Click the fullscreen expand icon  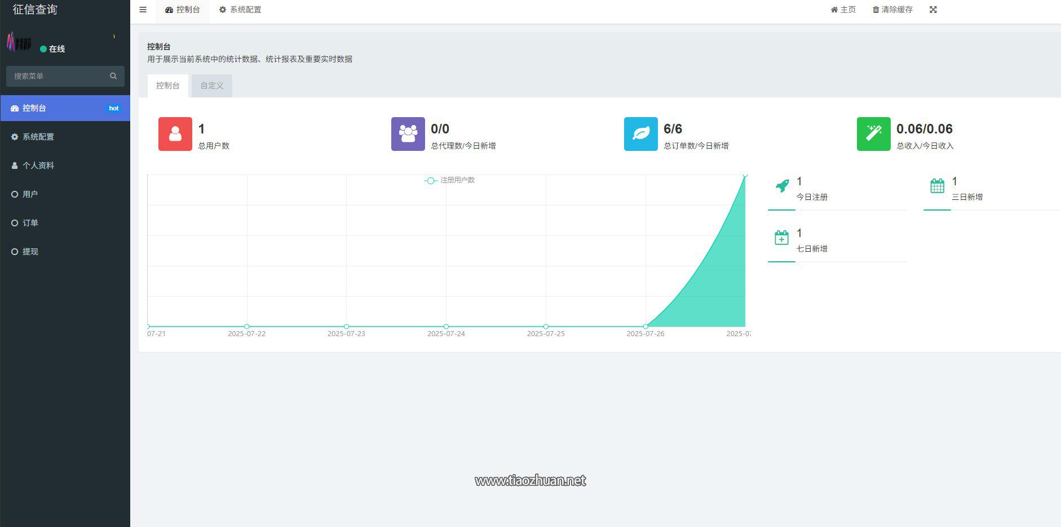pyautogui.click(x=933, y=10)
